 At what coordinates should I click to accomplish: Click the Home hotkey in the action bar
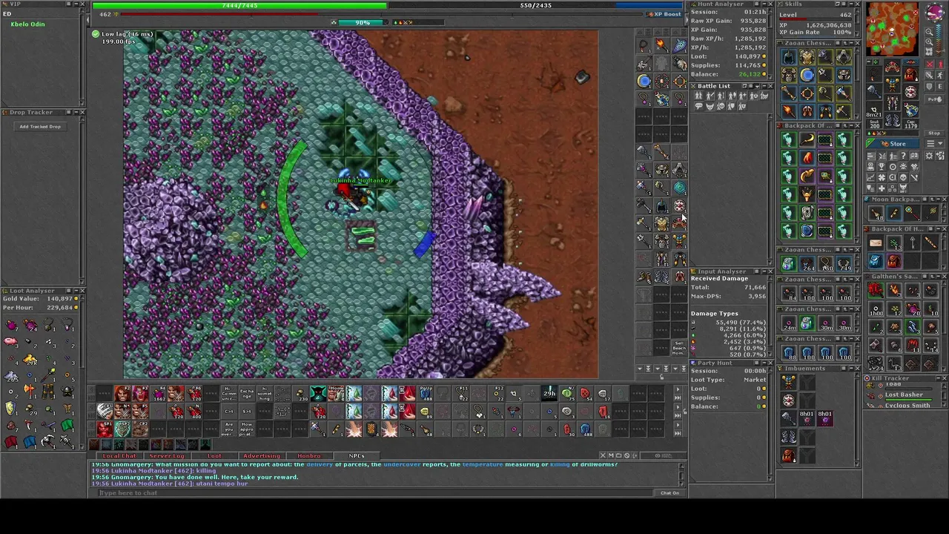(x=335, y=393)
